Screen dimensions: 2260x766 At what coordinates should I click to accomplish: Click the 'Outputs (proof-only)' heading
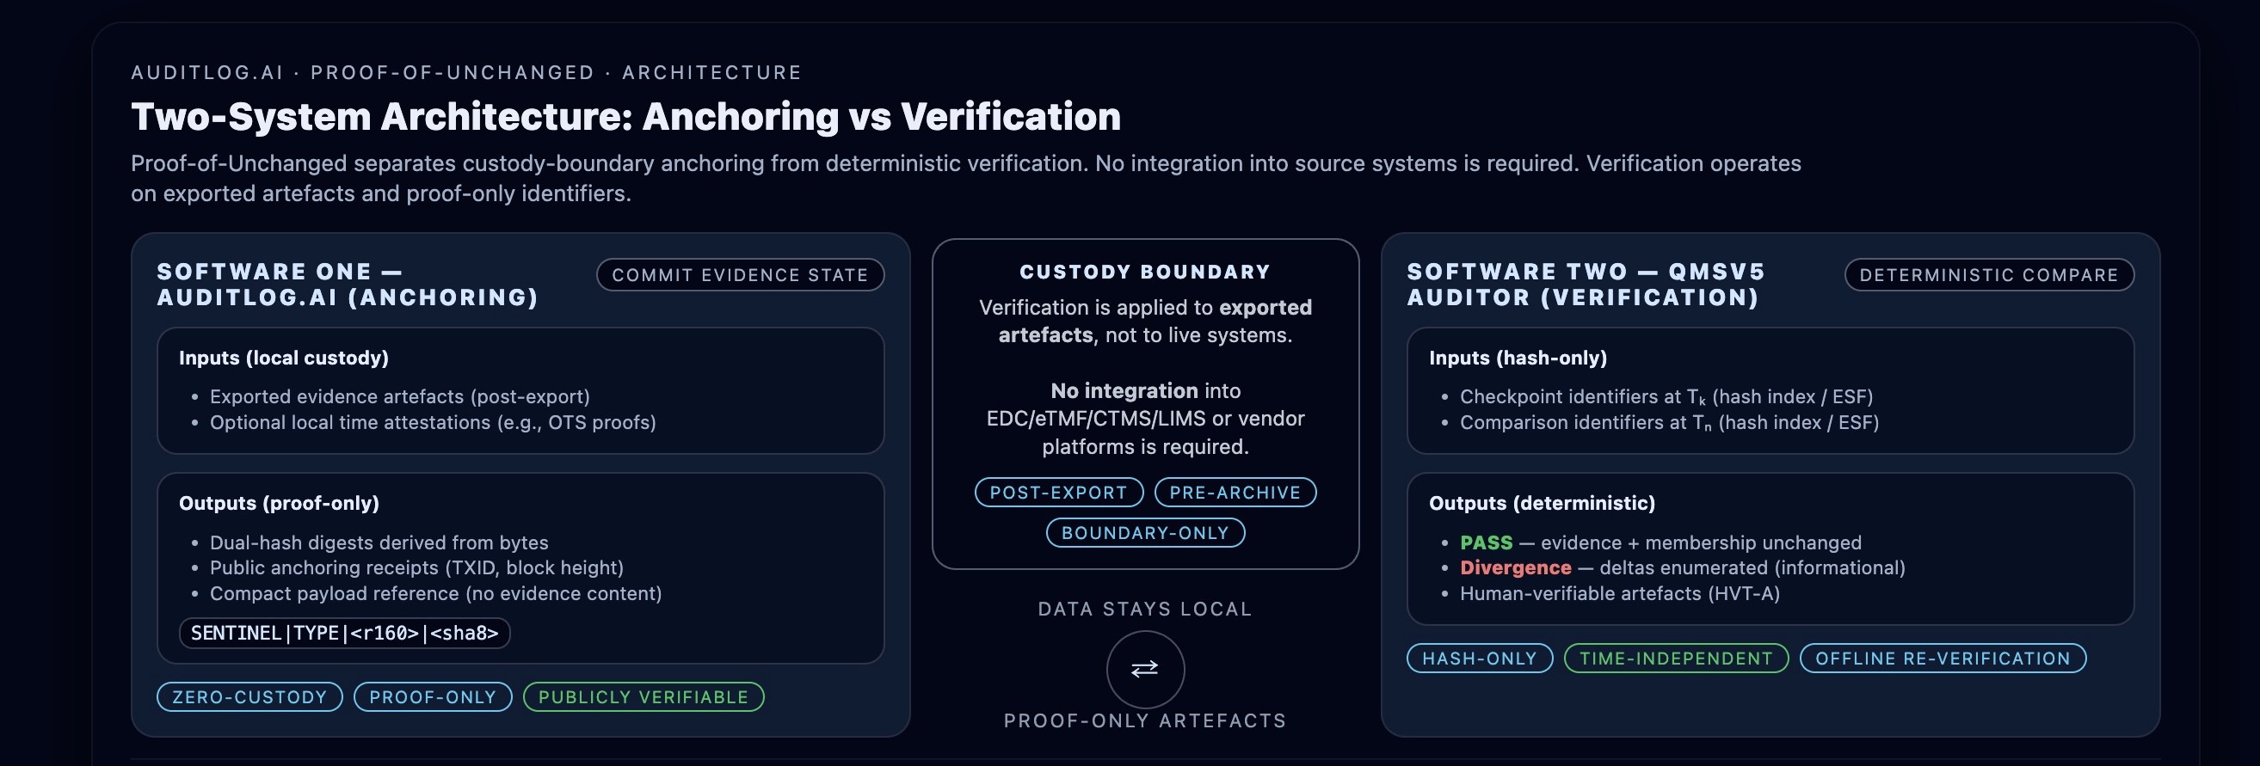point(279,503)
